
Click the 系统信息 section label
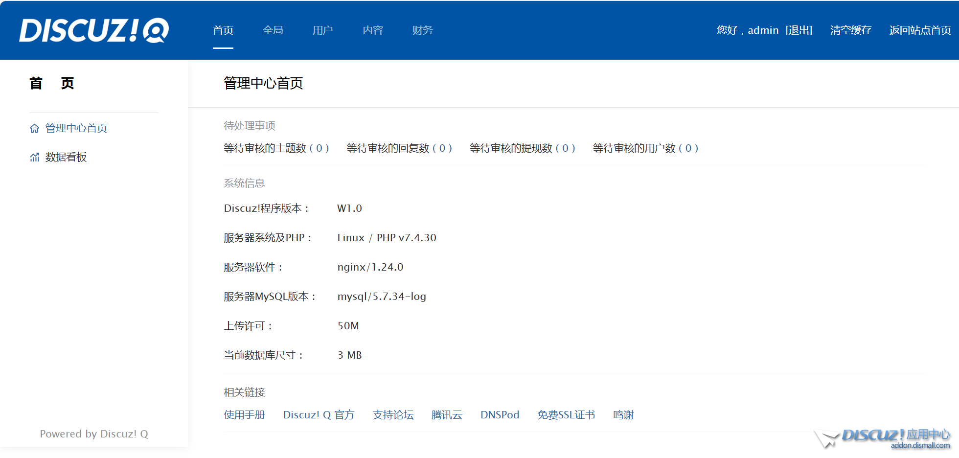pos(245,183)
